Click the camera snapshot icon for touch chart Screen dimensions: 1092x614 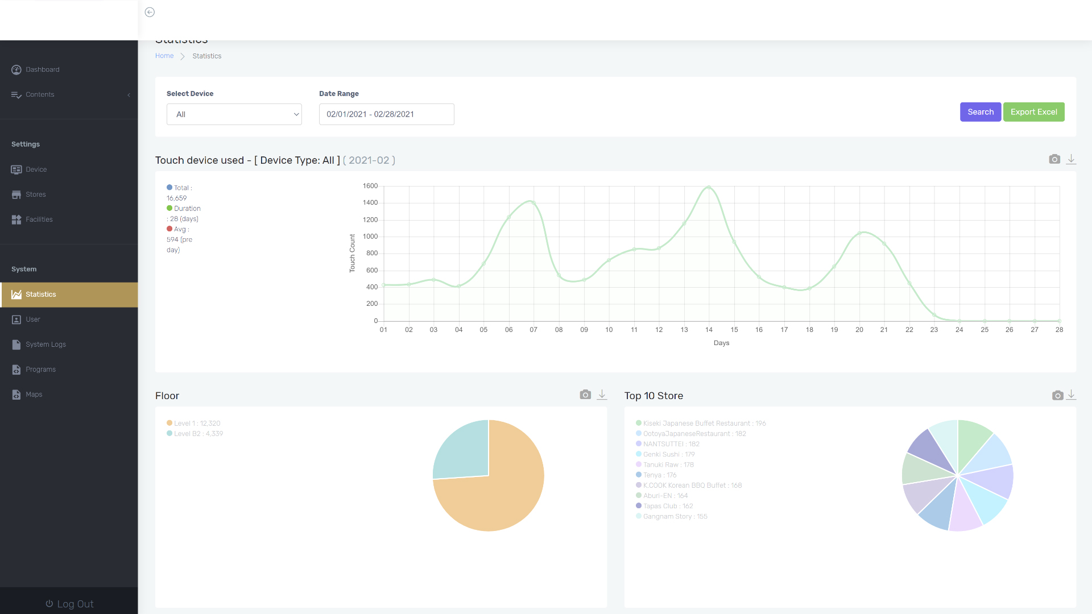click(x=1054, y=159)
